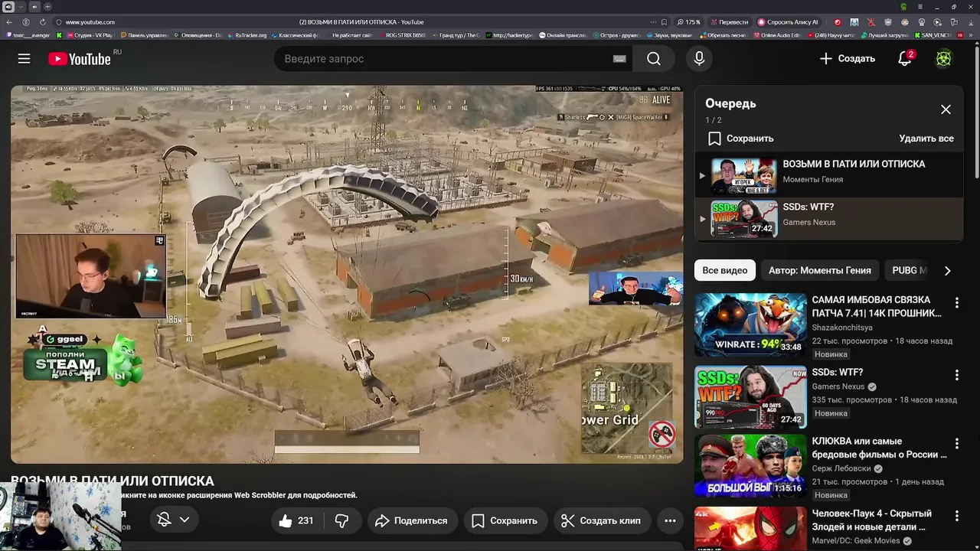Open Gamers Nexus channel under SSDs video
980x551 pixels.
[x=838, y=386]
